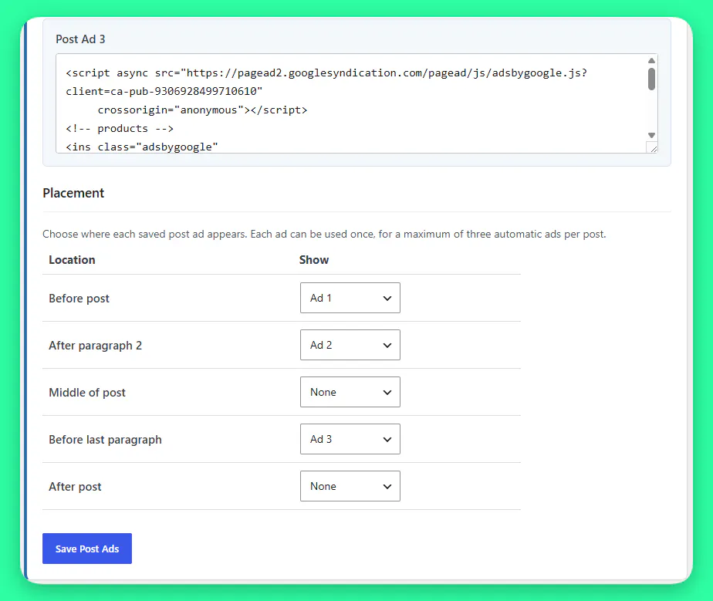Click the textarea scroll down arrow
713x601 pixels.
tap(651, 135)
